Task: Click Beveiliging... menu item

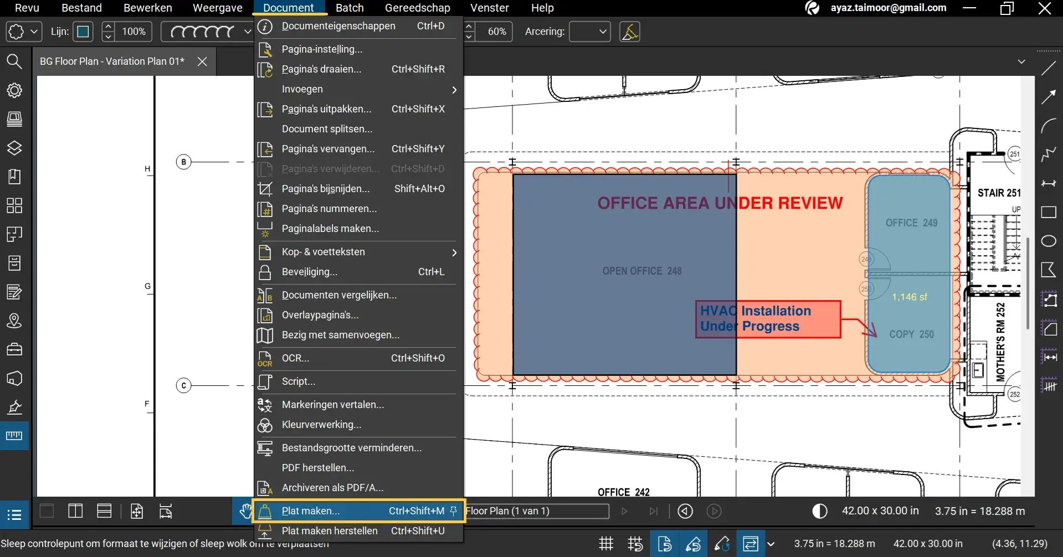Action: [358, 272]
